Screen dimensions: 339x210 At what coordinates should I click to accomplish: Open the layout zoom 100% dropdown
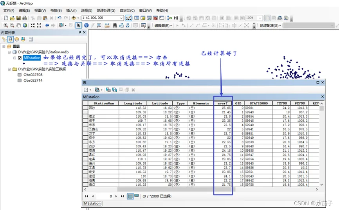coord(260,18)
